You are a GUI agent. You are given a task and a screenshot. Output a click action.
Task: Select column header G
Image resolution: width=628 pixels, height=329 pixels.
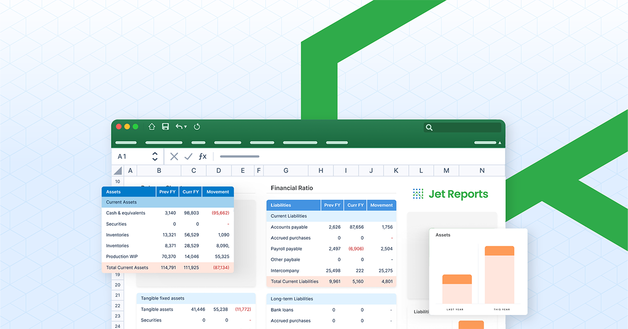pyautogui.click(x=285, y=170)
